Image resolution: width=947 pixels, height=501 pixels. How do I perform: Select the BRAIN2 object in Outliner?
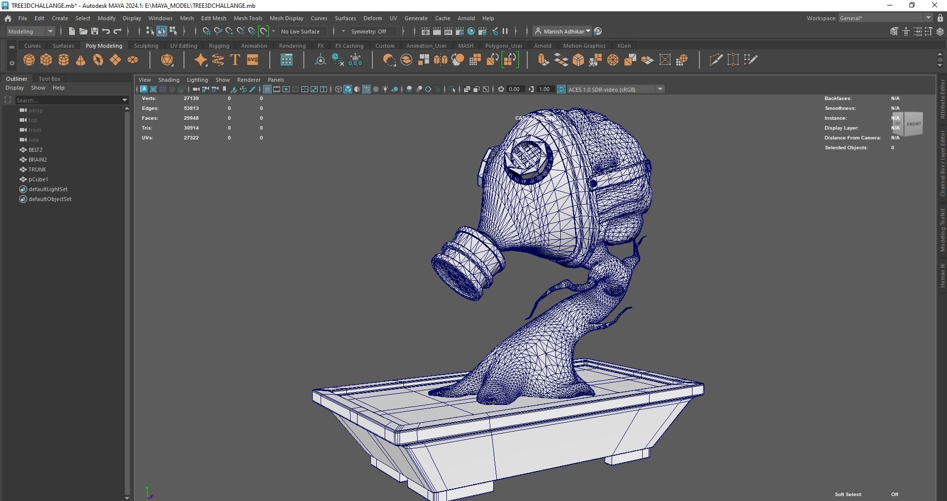click(x=37, y=160)
